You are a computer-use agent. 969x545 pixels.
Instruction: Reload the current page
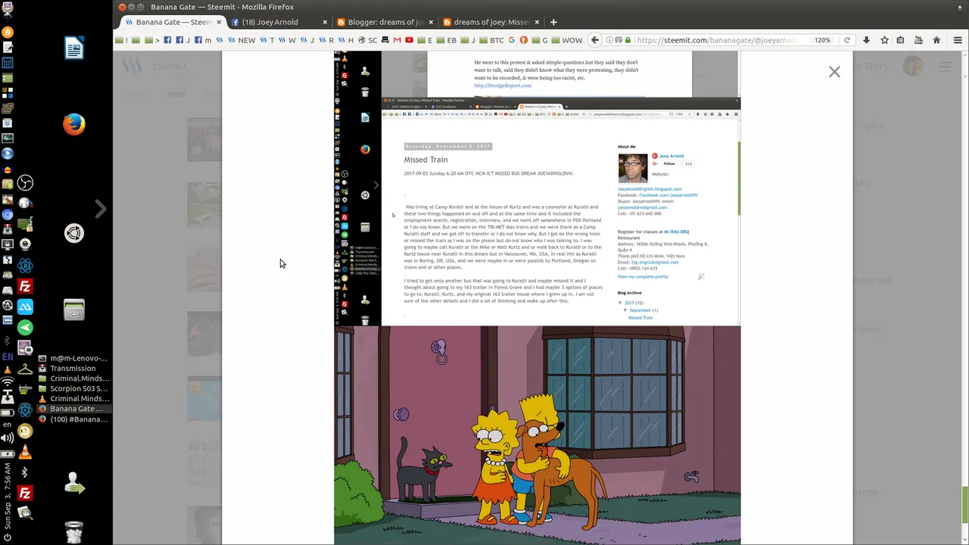[846, 40]
